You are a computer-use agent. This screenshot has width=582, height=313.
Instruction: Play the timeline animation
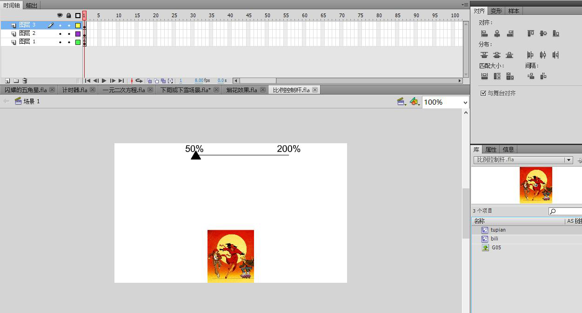point(104,81)
